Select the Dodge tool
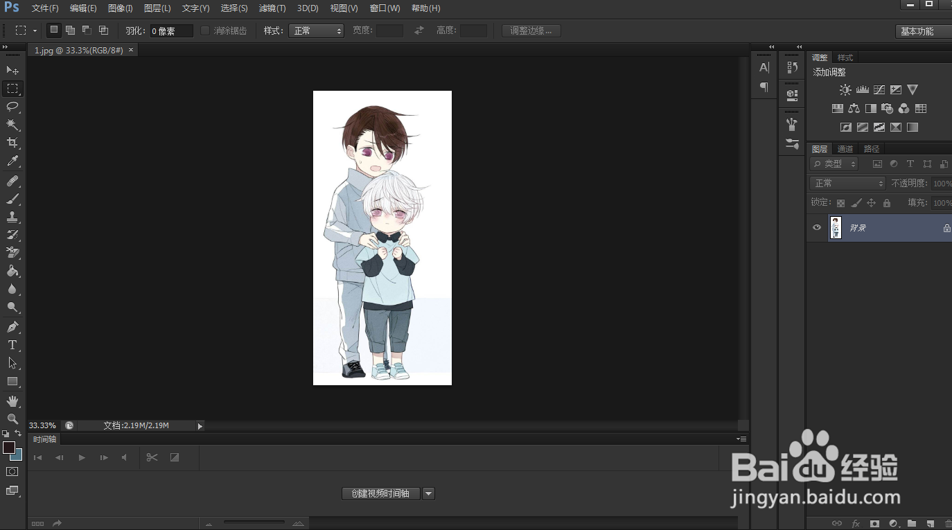The width and height of the screenshot is (952, 530). (12, 307)
